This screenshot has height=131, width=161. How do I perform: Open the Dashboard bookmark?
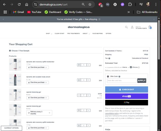coord(53,12)
